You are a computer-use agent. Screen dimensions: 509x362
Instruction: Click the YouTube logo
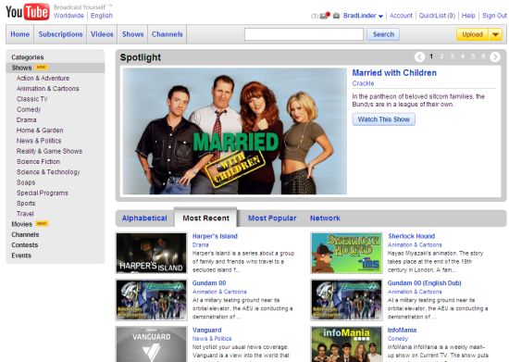pos(28,12)
